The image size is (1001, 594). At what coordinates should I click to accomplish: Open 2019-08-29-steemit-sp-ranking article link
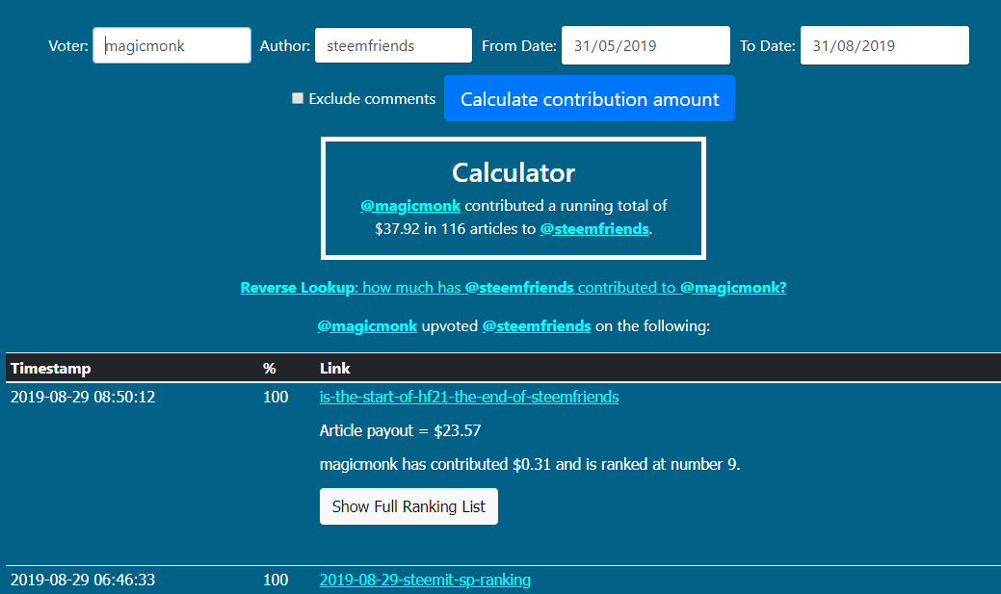425,580
